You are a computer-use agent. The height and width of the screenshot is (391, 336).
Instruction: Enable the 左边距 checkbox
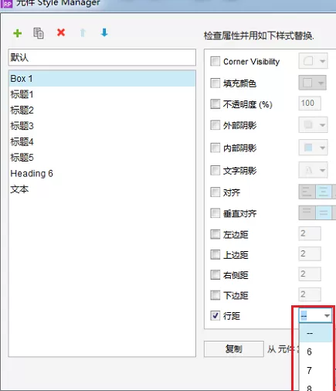coord(215,234)
